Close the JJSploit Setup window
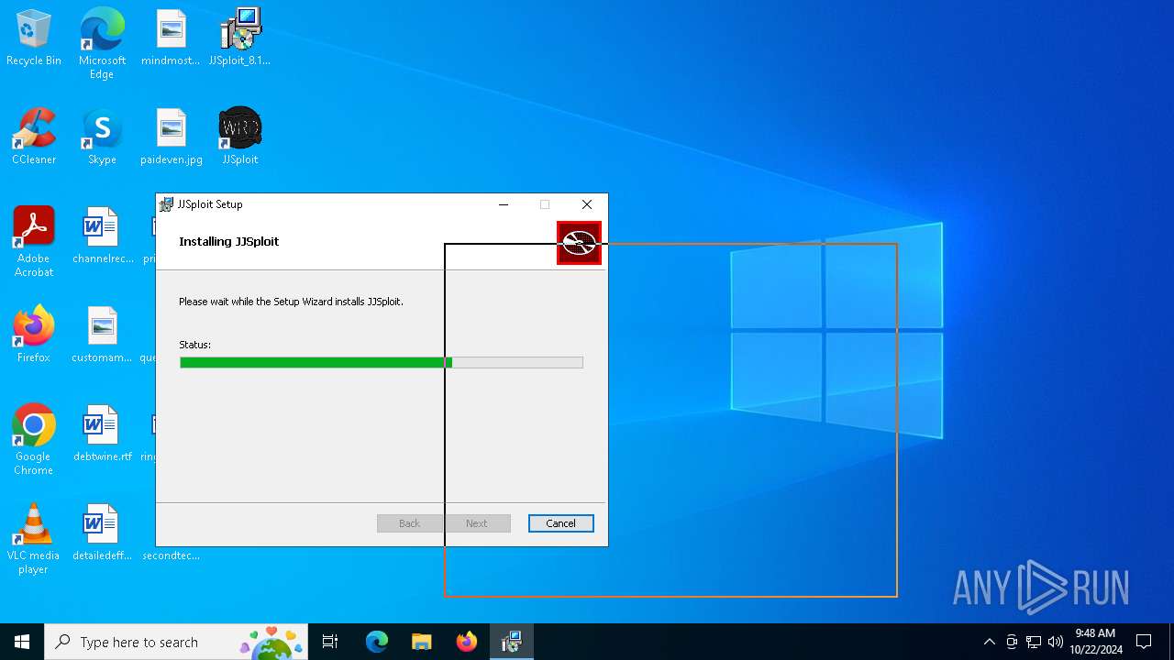The width and height of the screenshot is (1174, 660). pyautogui.click(x=587, y=204)
